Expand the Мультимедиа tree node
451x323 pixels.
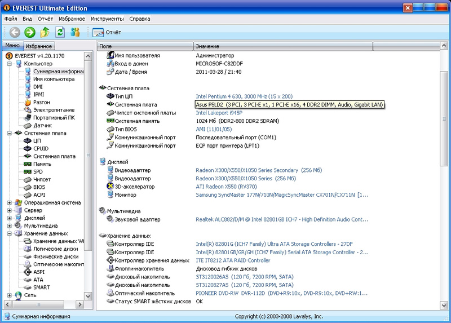[x=10, y=225]
